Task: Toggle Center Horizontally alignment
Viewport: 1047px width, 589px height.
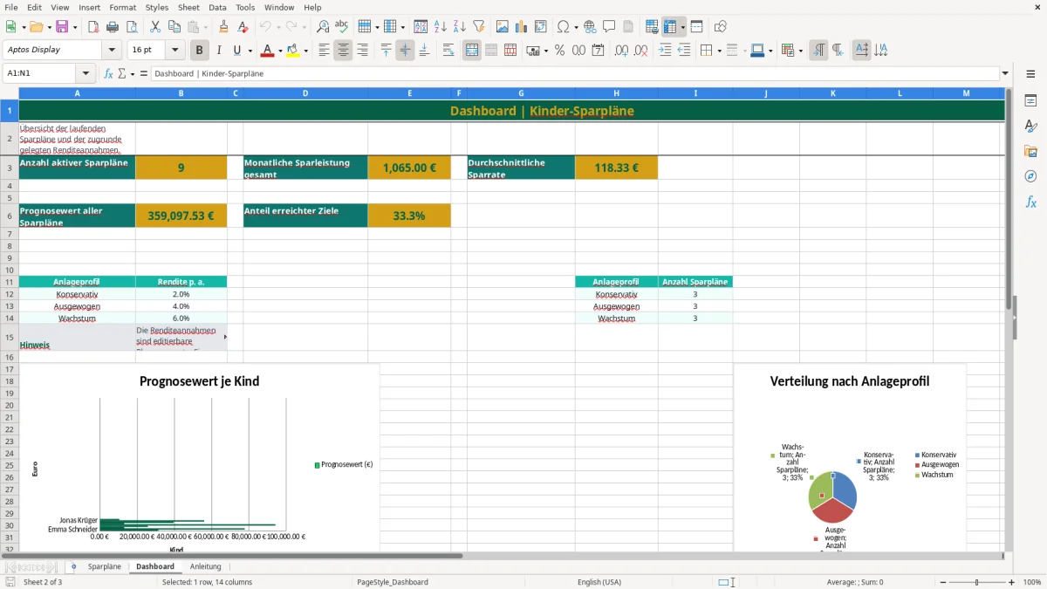Action: [343, 51]
